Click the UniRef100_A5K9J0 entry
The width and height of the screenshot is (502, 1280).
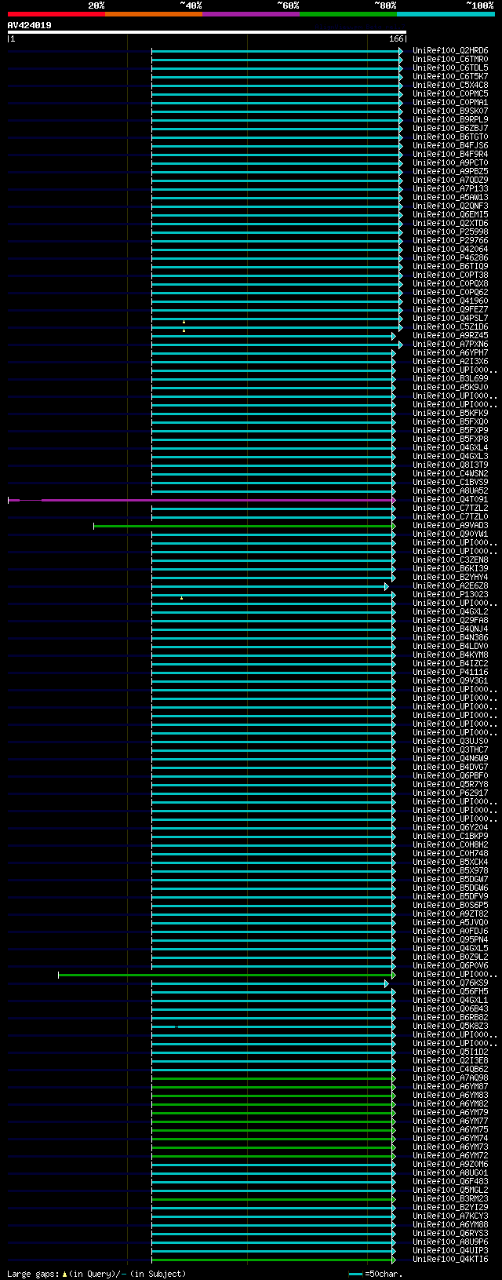(x=450, y=388)
